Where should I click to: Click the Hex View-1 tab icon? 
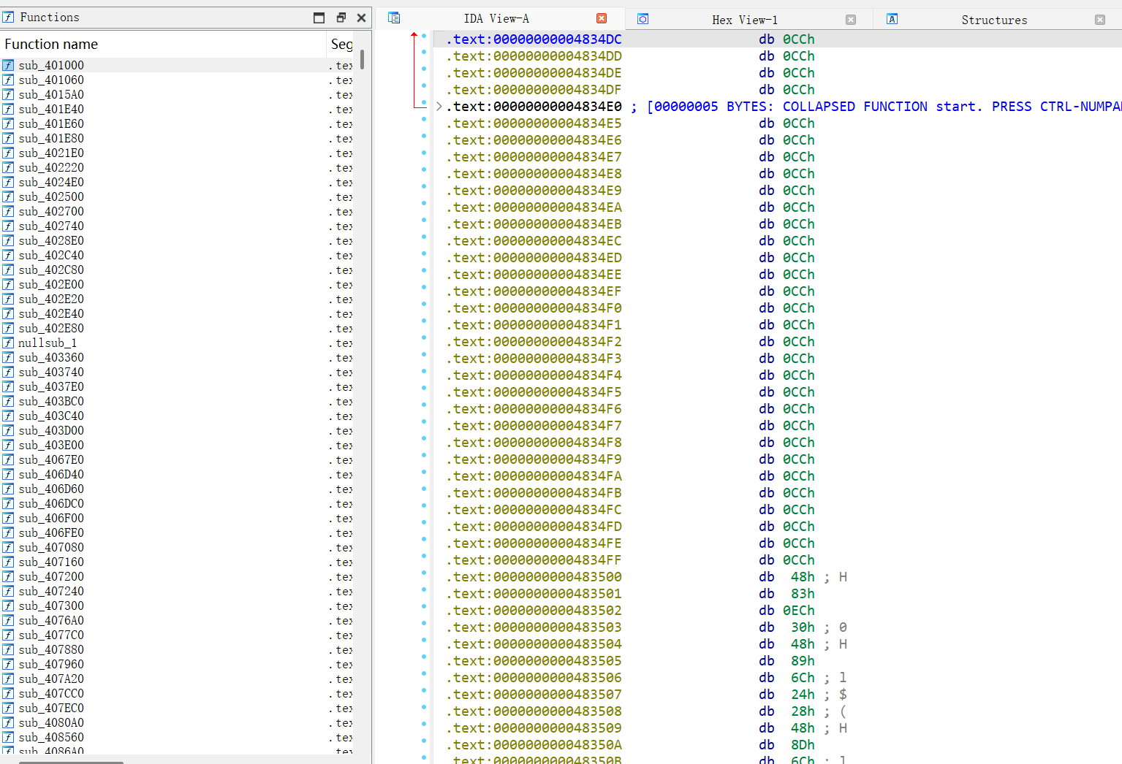tap(643, 19)
